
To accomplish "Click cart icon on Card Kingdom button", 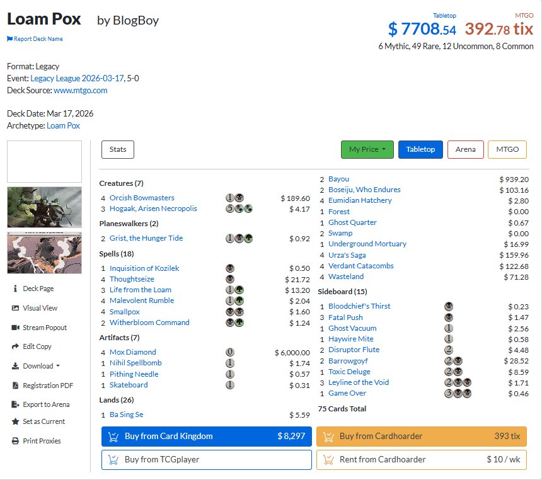I will (x=113, y=437).
